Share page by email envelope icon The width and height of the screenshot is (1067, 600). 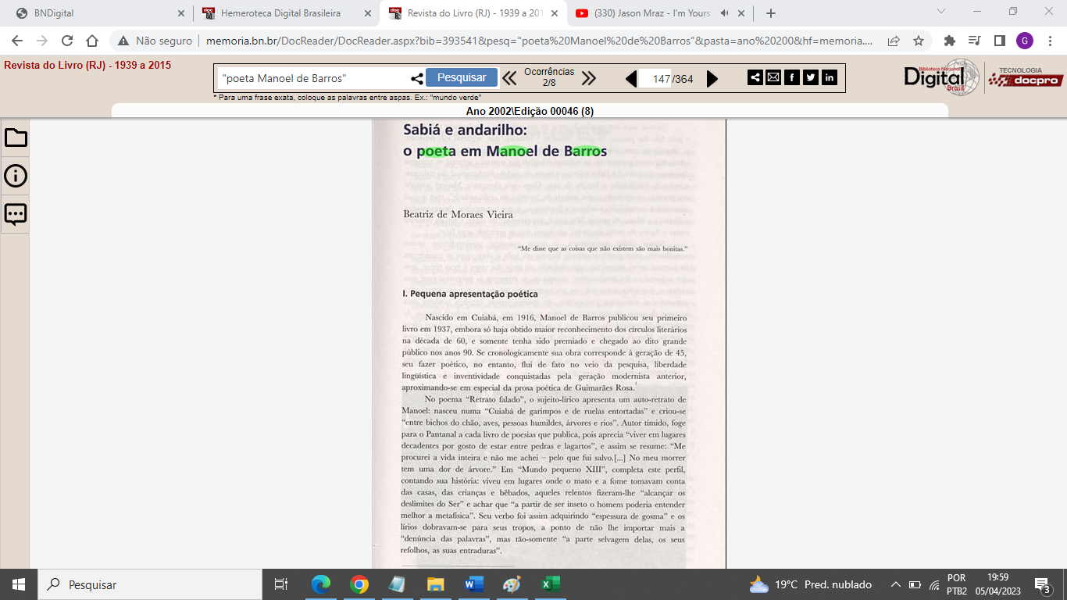click(x=773, y=77)
